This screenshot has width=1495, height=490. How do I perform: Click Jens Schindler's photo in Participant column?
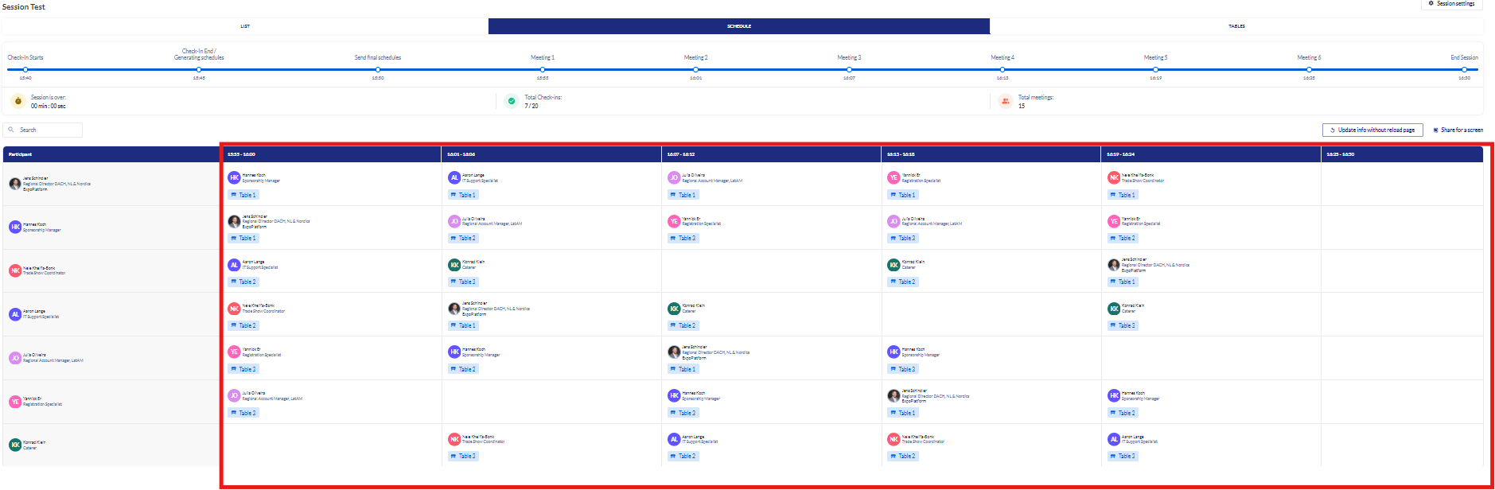pyautogui.click(x=15, y=184)
